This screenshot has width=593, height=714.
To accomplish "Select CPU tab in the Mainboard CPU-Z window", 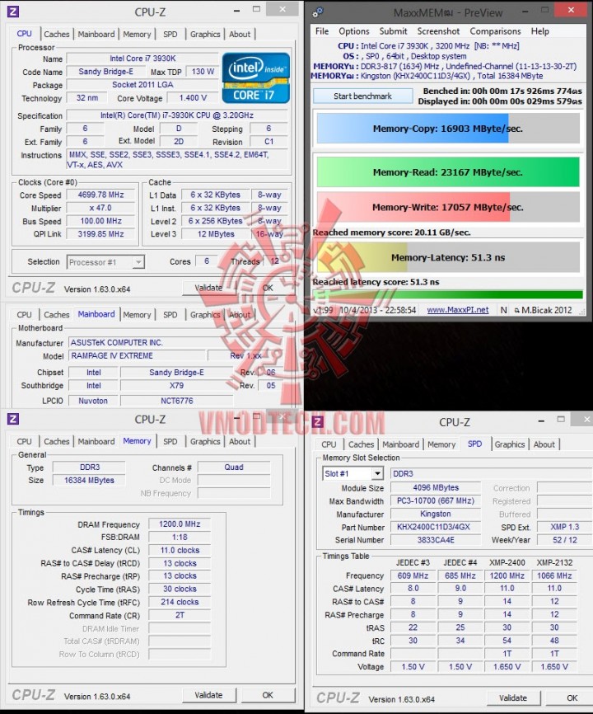I will [x=24, y=315].
